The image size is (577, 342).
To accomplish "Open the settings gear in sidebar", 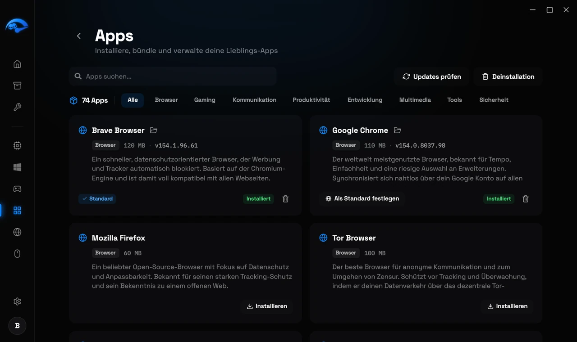I will [17, 301].
